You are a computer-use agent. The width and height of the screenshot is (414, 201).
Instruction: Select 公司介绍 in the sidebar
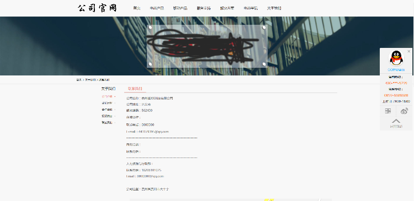point(107,96)
